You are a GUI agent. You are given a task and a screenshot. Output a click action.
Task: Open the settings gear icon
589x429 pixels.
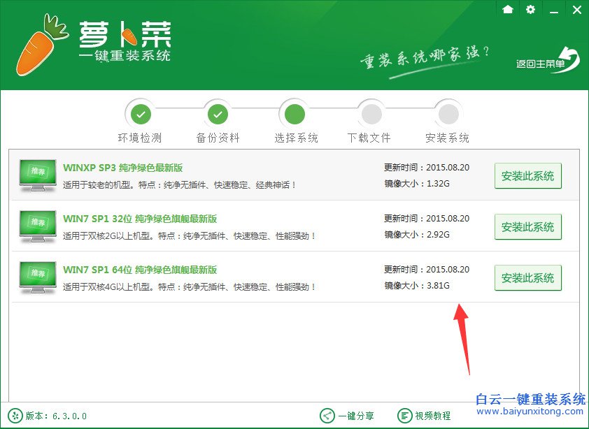pos(531,10)
